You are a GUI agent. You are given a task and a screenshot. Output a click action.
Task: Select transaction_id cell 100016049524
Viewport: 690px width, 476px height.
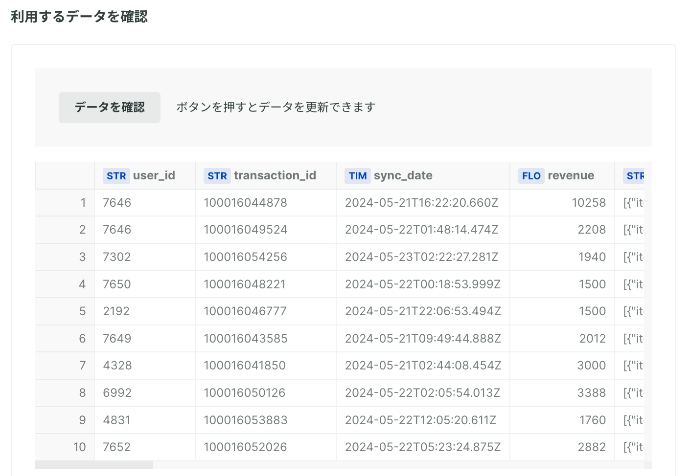(266, 230)
